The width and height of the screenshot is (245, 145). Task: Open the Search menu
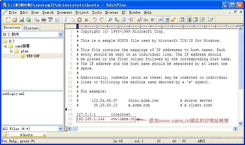point(48,12)
